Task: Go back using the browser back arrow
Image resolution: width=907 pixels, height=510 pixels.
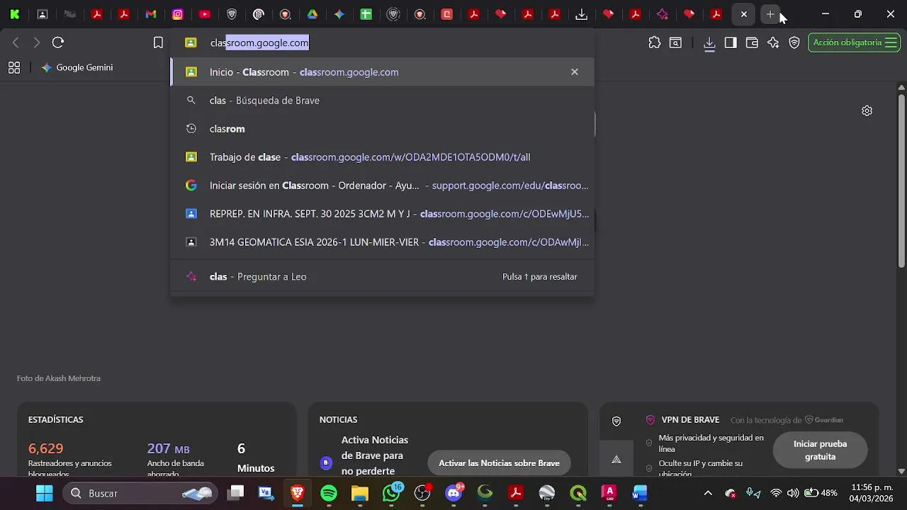Action: [16, 42]
